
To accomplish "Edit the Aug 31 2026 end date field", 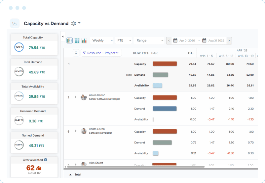I will (x=216, y=40).
